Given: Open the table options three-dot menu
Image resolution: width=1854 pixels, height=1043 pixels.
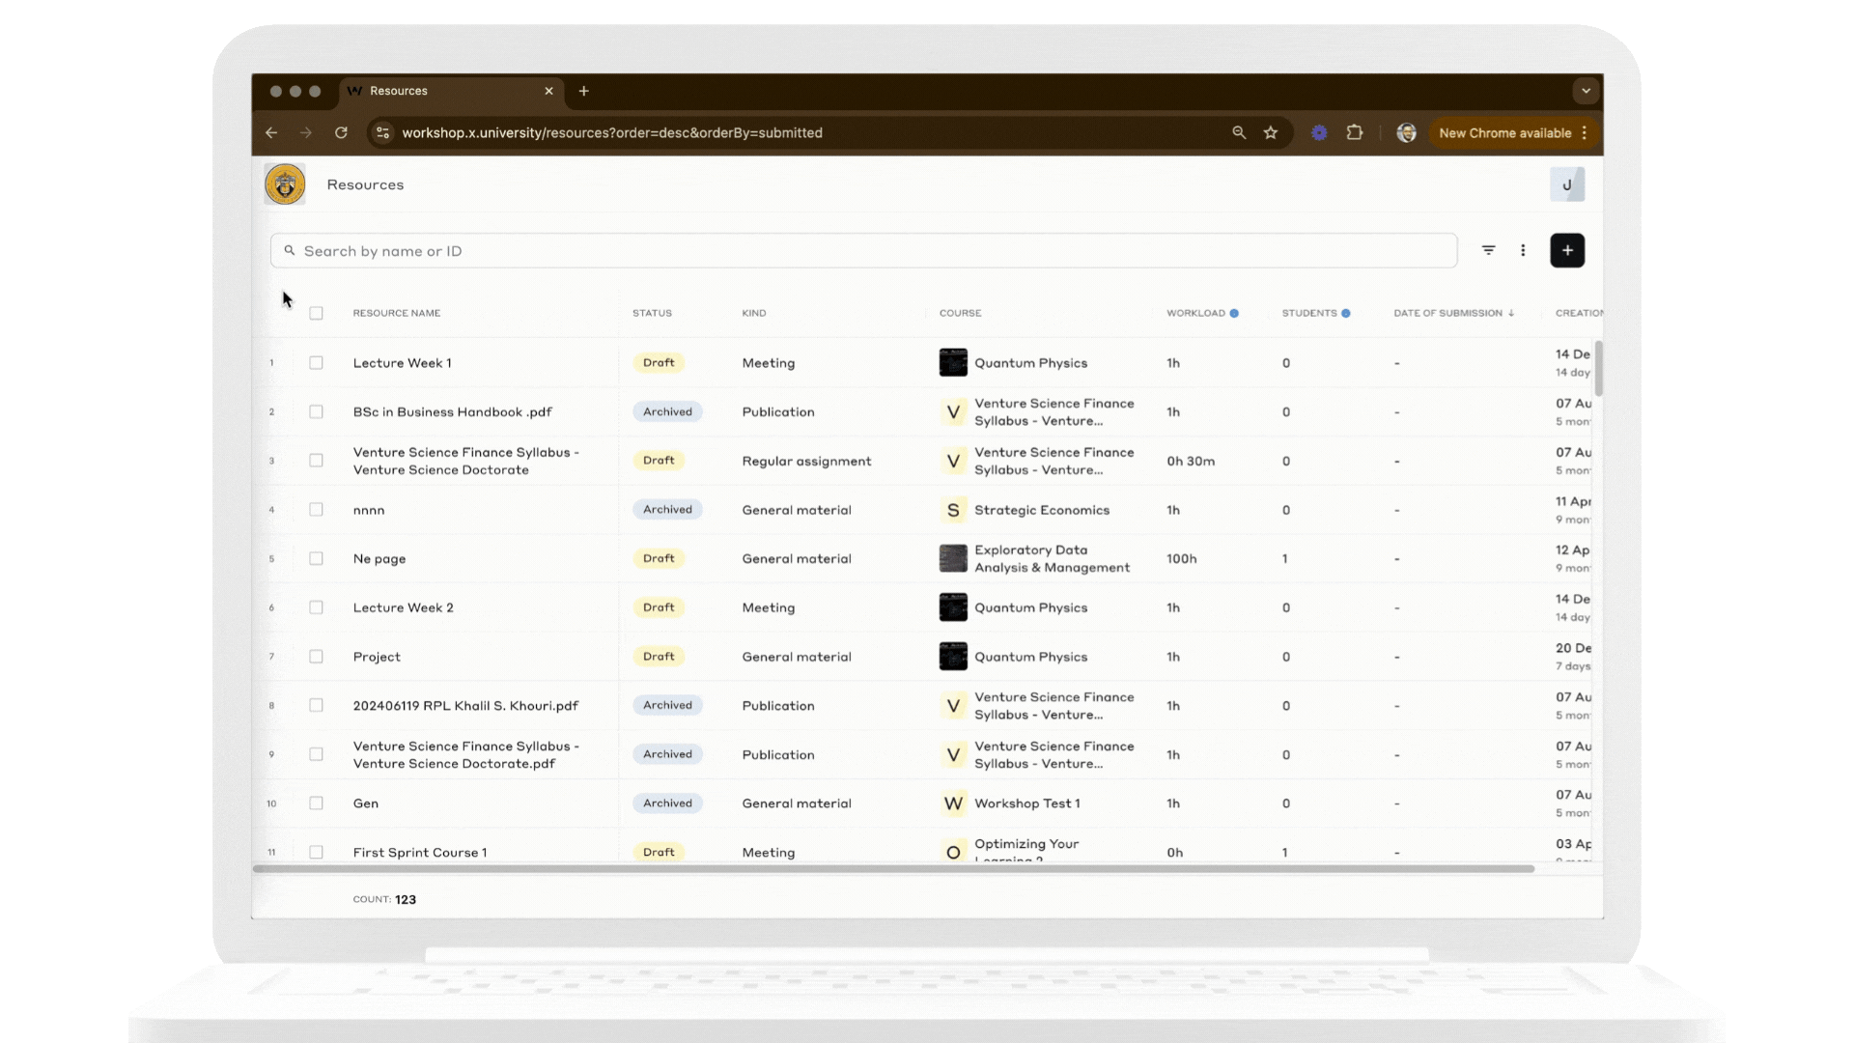Looking at the screenshot, I should tap(1524, 250).
